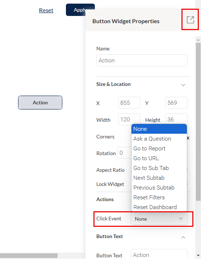The image size is (201, 262).
Task: Click the pop-out panel icon
Action: coord(190,20)
